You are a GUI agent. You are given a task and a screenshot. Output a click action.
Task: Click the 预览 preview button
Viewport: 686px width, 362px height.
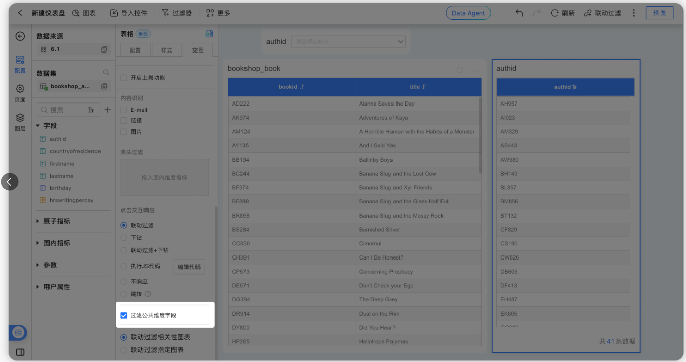point(659,13)
